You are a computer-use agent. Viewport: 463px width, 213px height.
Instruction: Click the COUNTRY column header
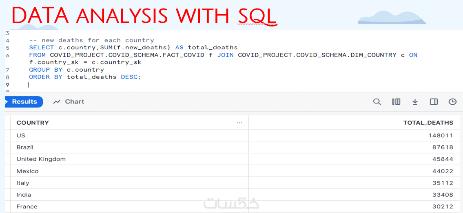(x=33, y=123)
